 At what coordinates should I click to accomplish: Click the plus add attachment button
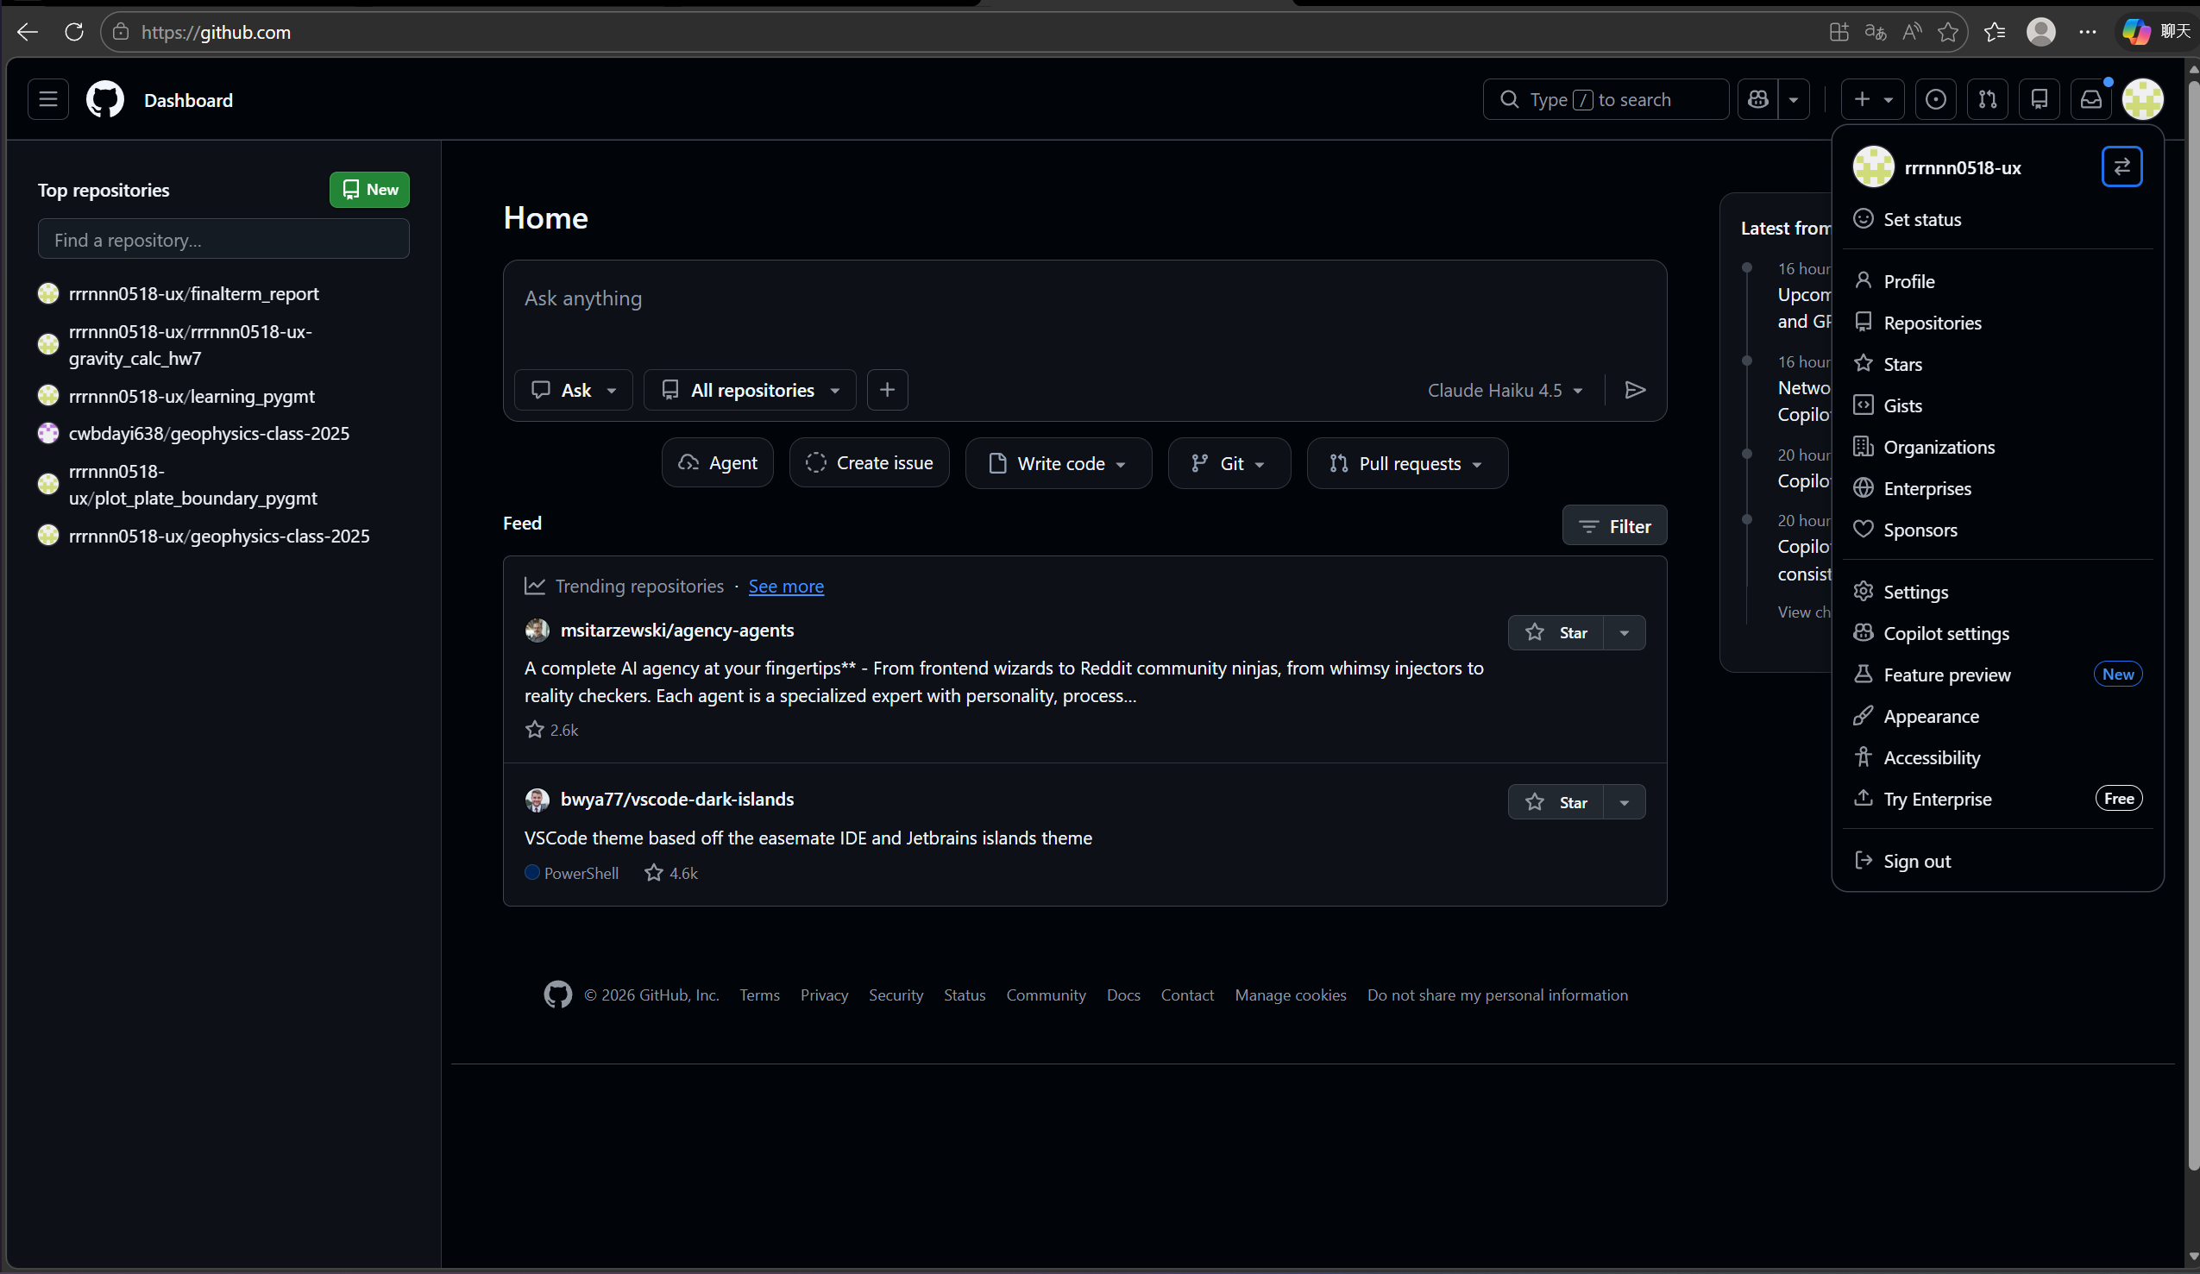[x=887, y=390]
